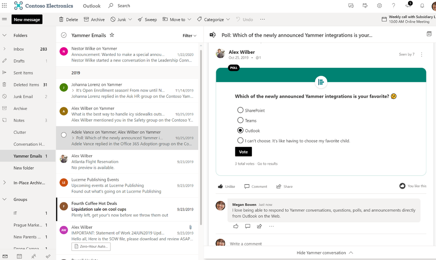This screenshot has width=436, height=260.
Task: Open the Prague Marketing group
Action: pos(28,225)
